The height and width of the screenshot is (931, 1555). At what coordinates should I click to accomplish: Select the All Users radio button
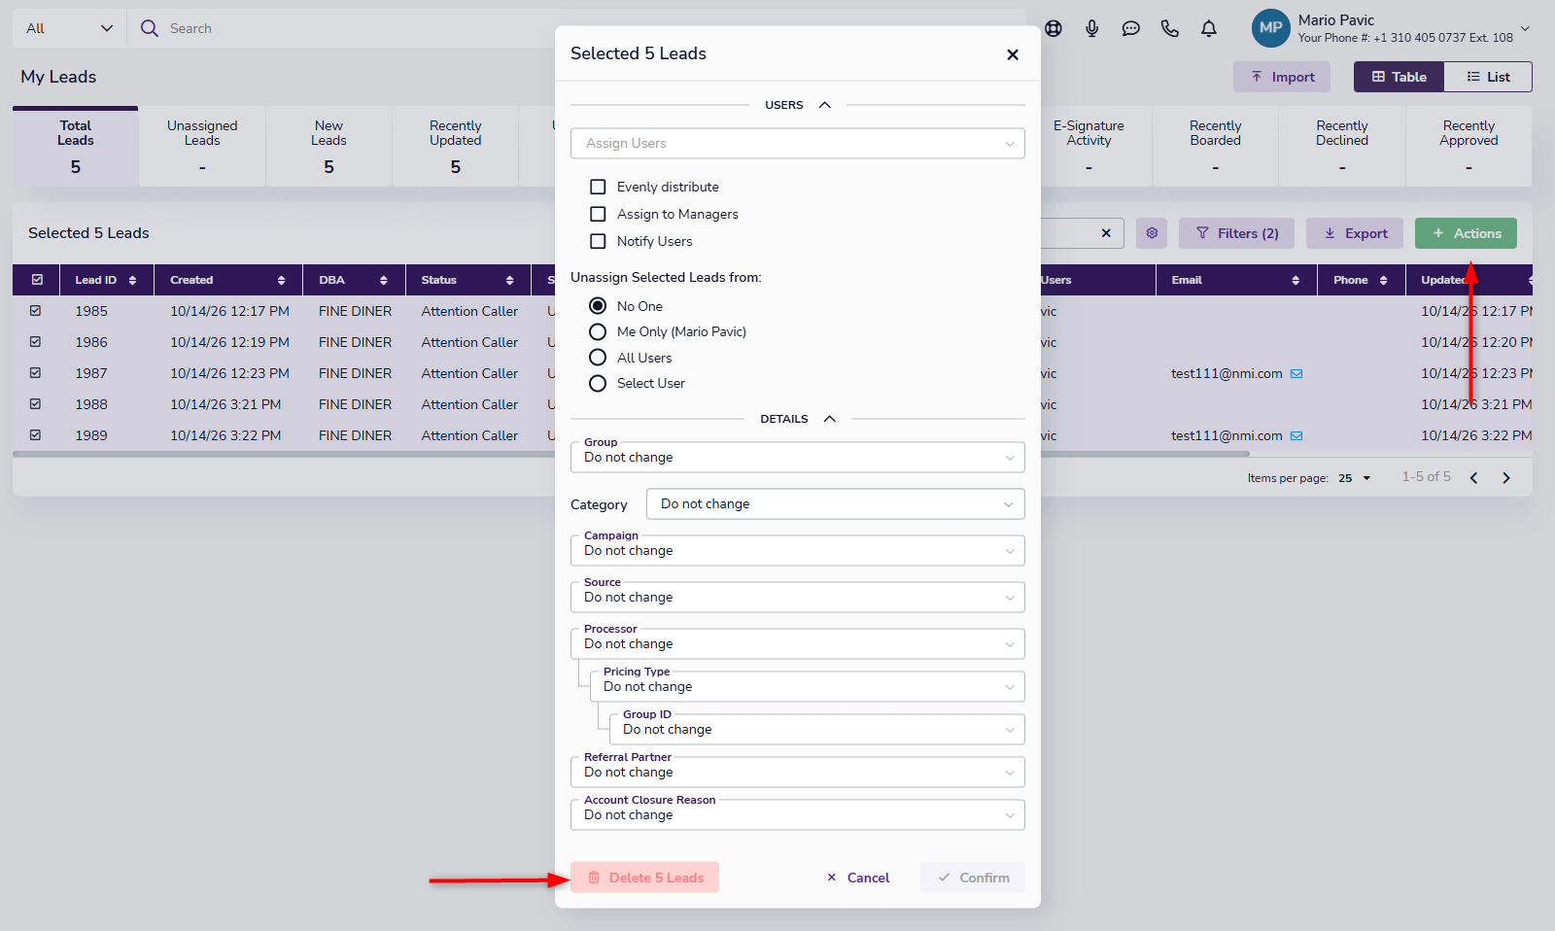pos(598,358)
